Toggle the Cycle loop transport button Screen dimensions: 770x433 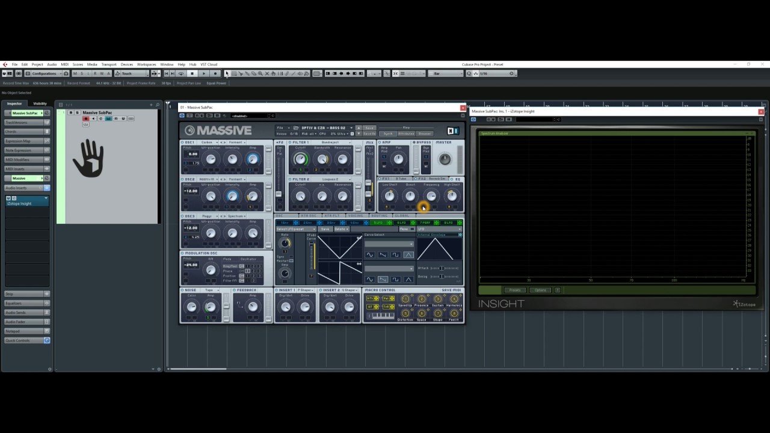[x=181, y=73]
